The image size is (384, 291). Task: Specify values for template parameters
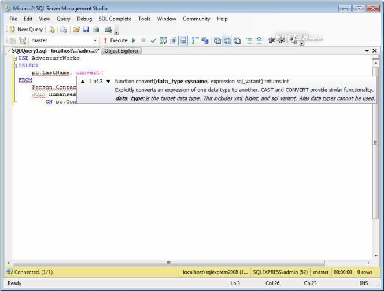pyautogui.click(x=293, y=40)
